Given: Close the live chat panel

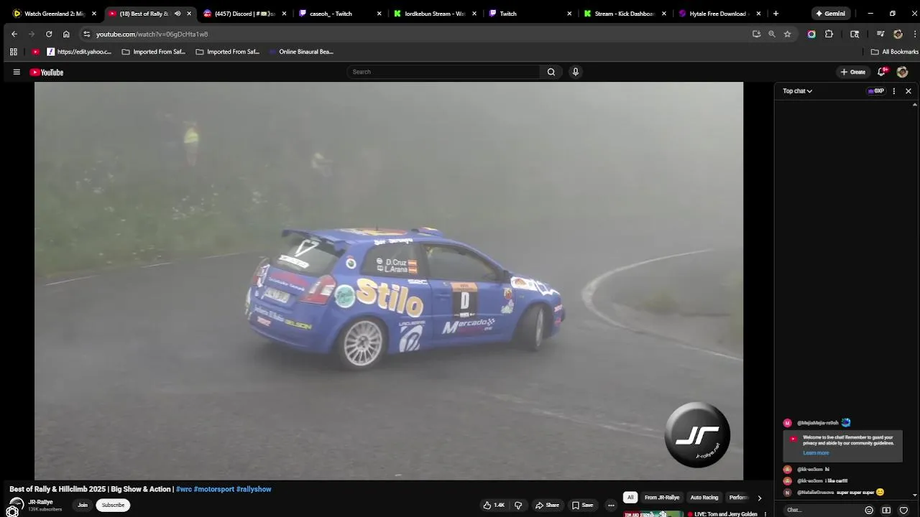Looking at the screenshot, I should coord(908,91).
